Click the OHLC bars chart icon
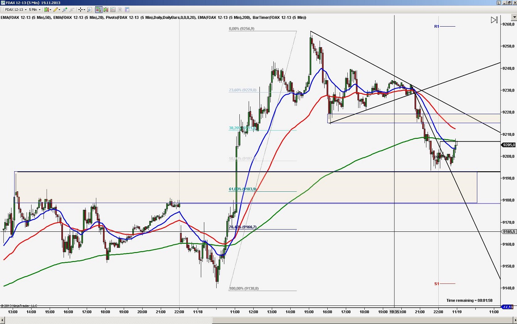The height and width of the screenshot is (324, 517). click(x=105, y=9)
